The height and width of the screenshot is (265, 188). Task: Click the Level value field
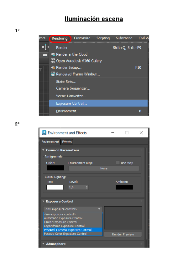click(x=77, y=187)
